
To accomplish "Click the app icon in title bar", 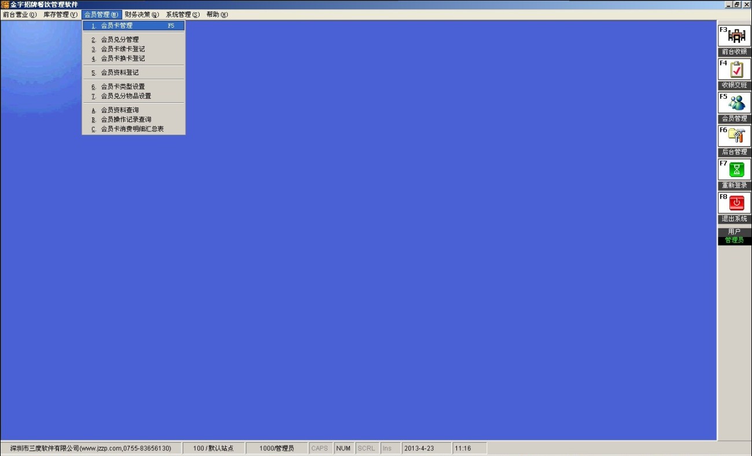I will (x=5, y=5).
